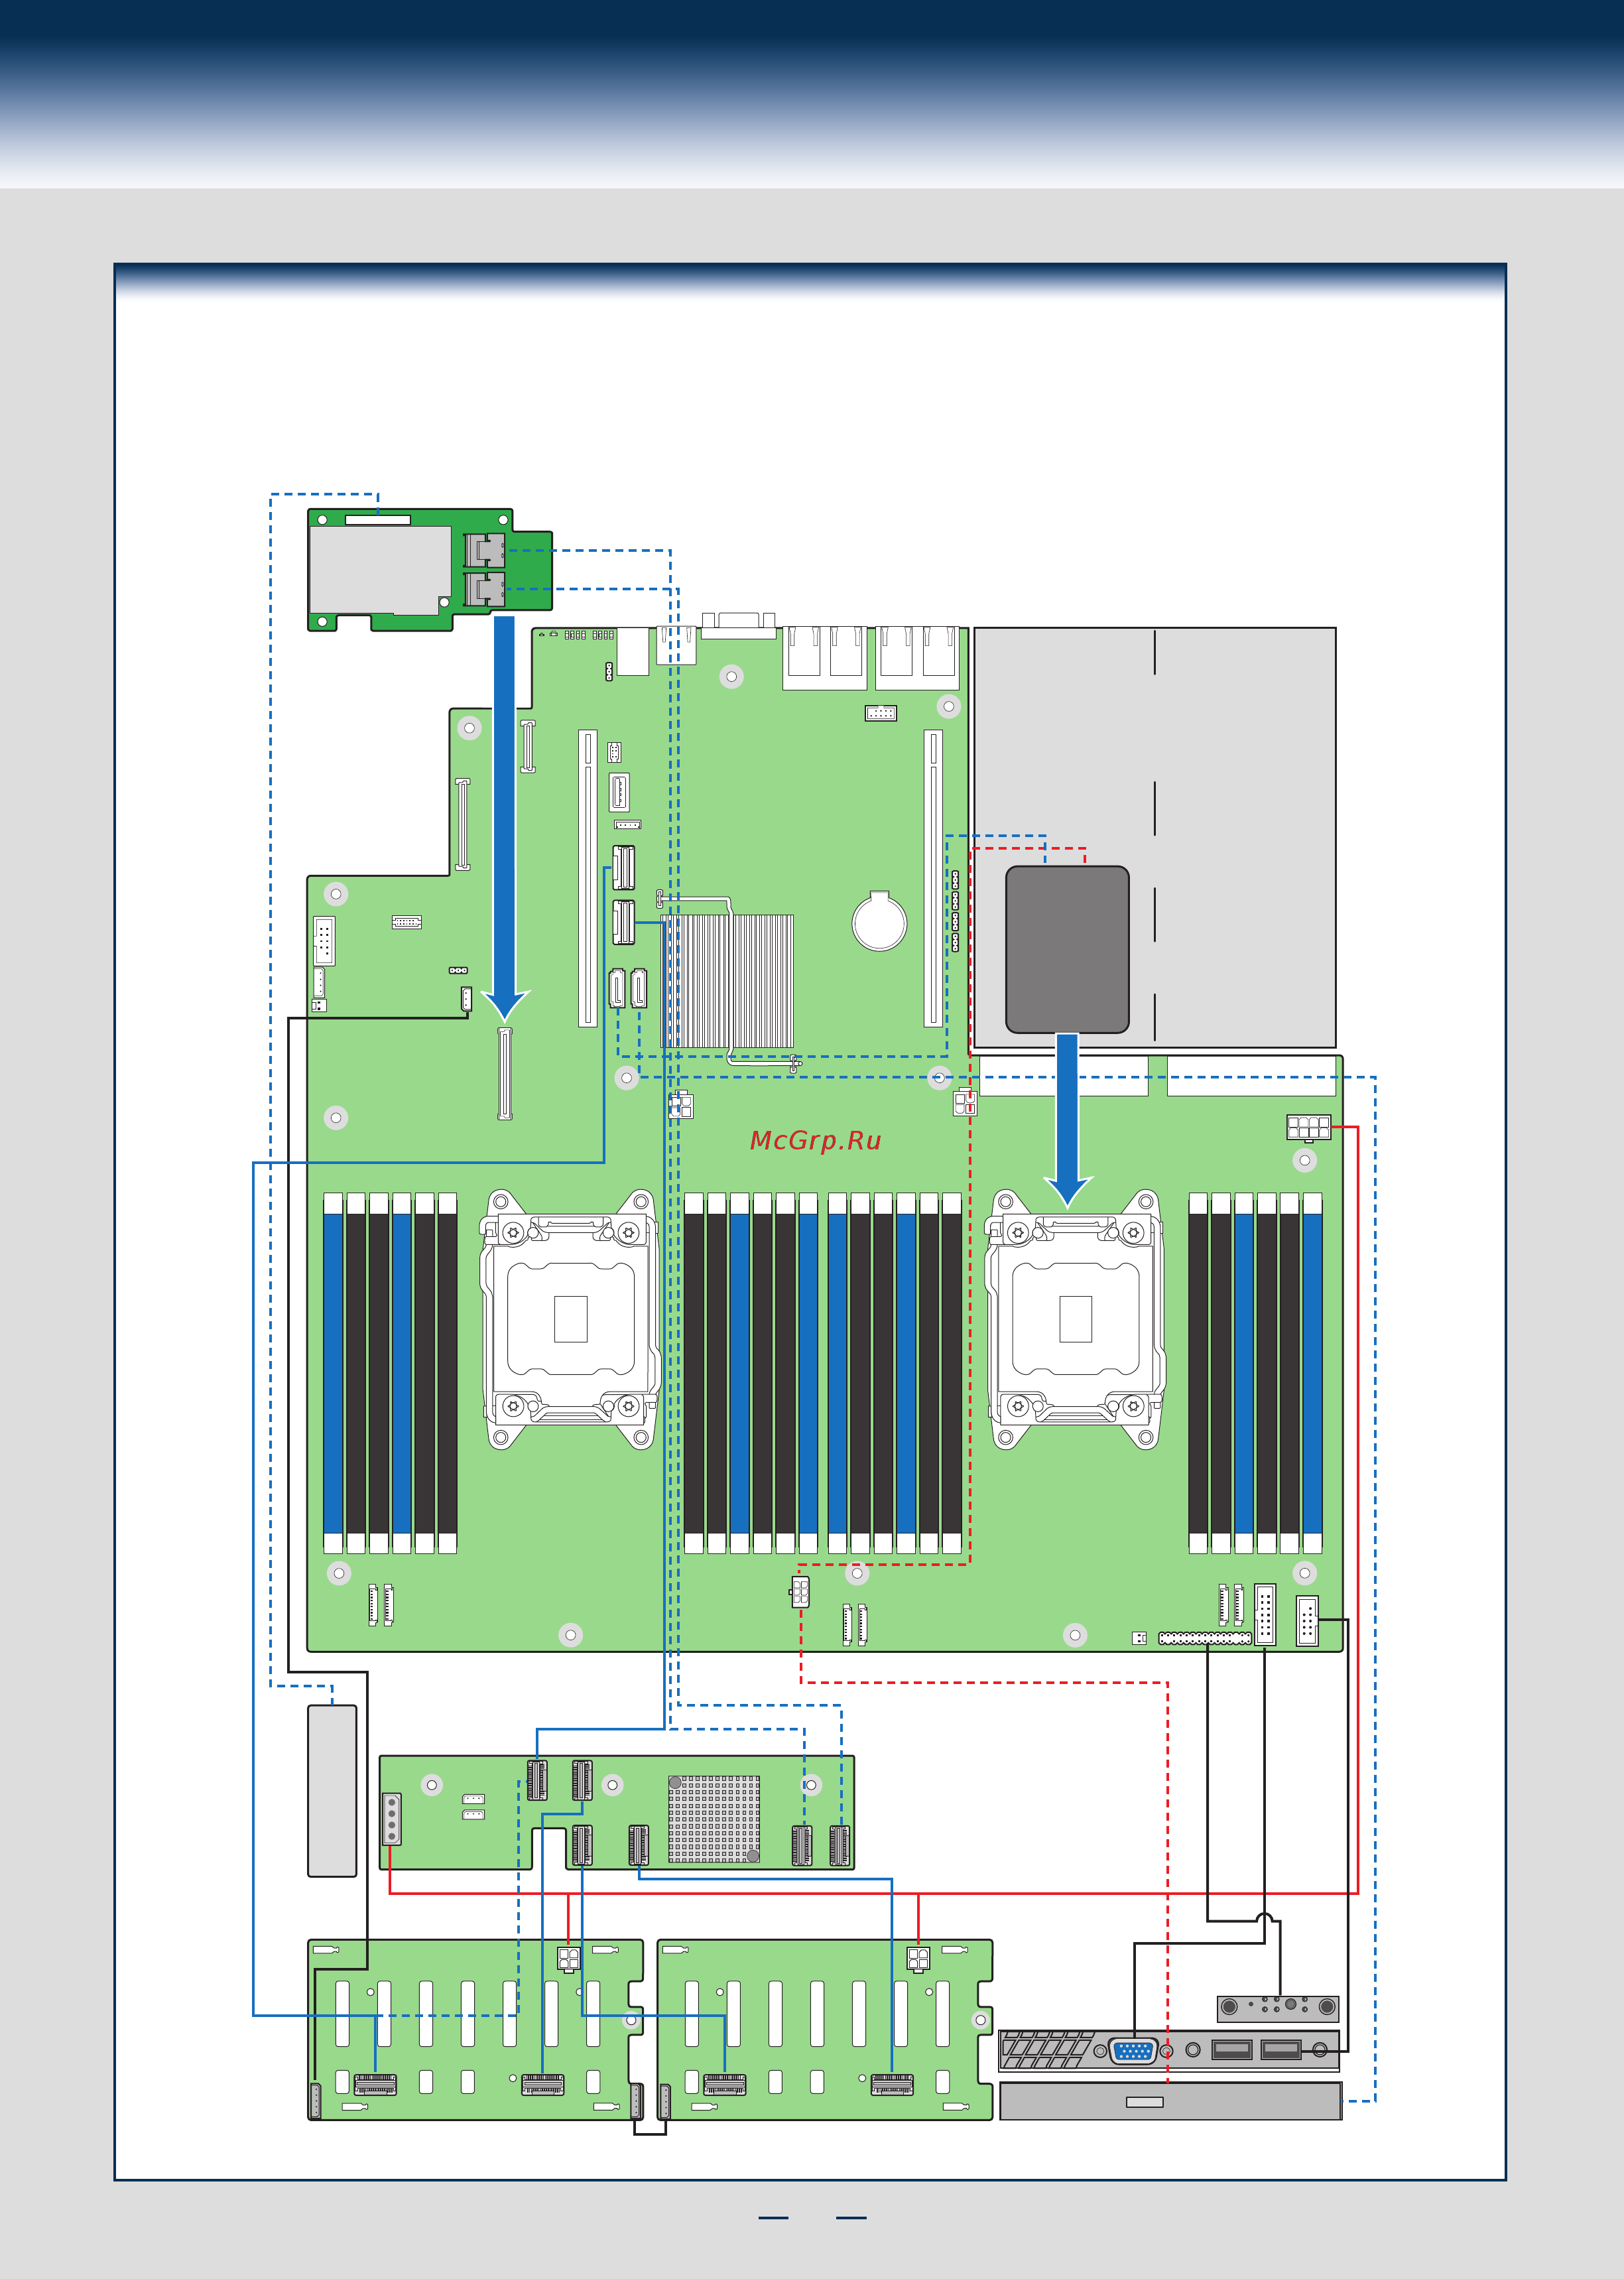
Task: Click the blue VGA connector on front panel
Action: 1133,2051
